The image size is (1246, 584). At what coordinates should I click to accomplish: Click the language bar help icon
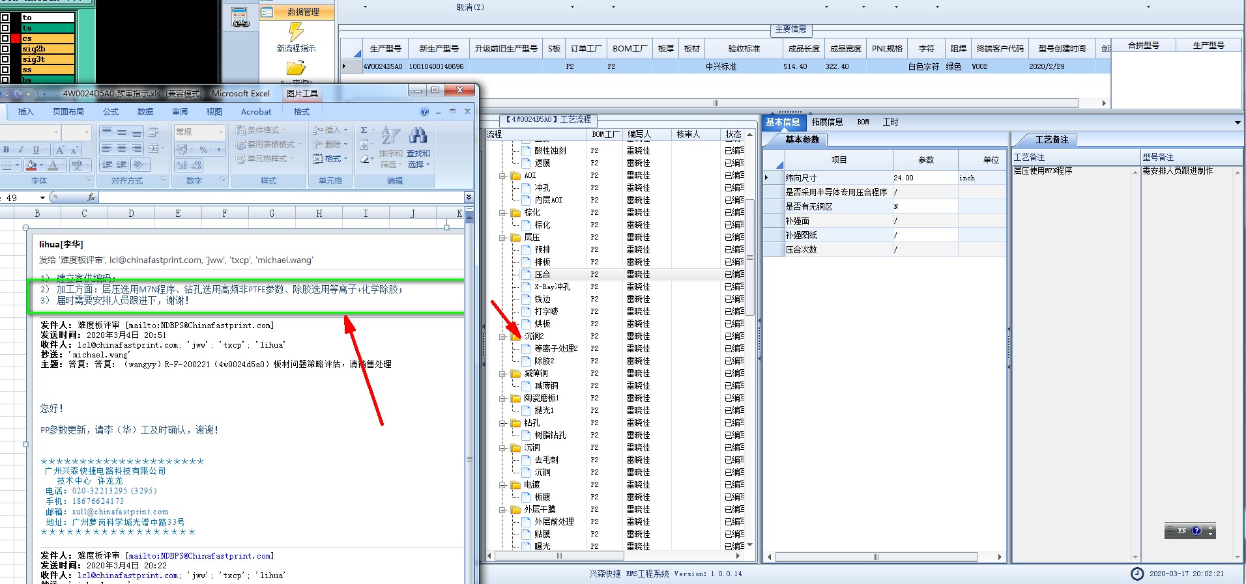pyautogui.click(x=1196, y=531)
